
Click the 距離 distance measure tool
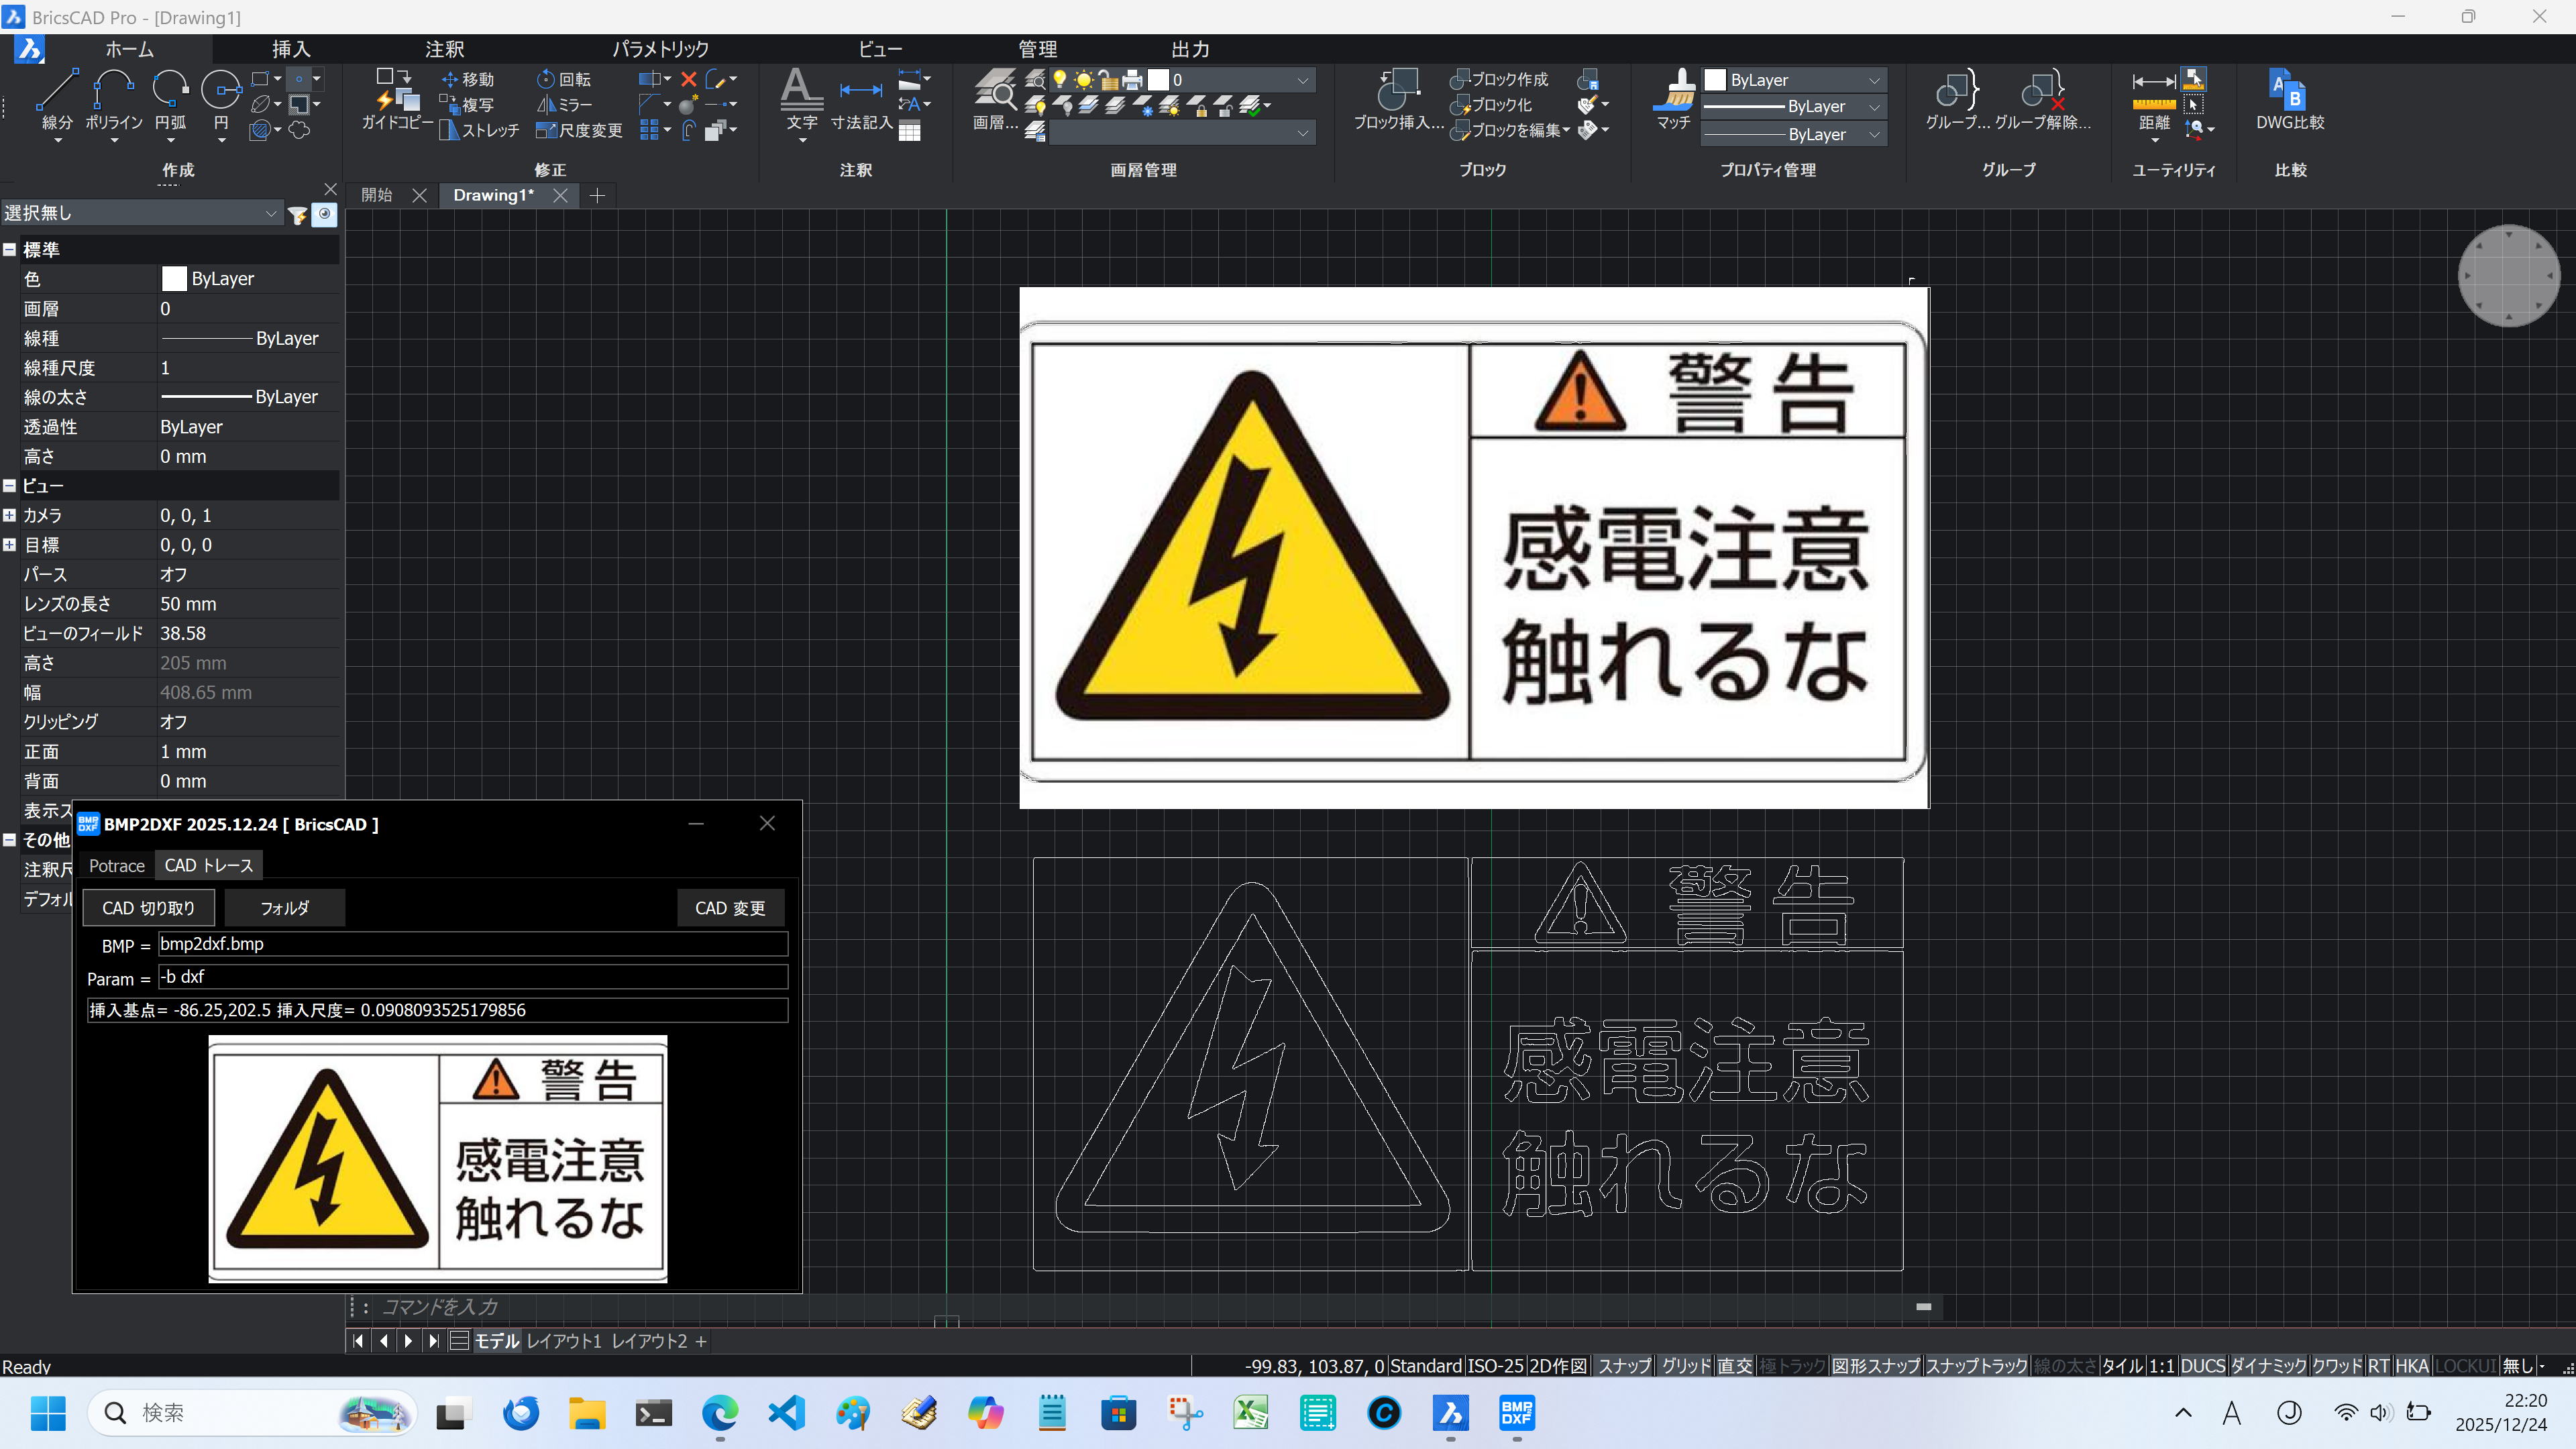[x=2153, y=92]
